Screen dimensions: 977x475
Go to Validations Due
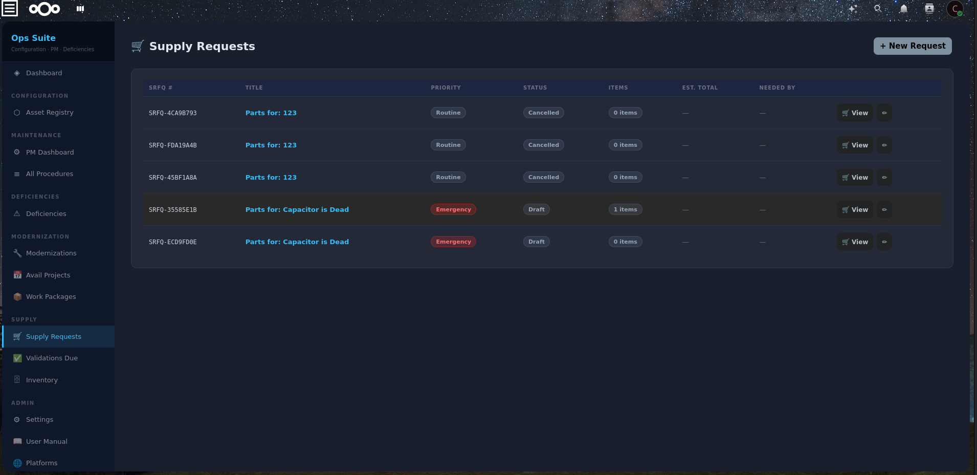[58, 358]
